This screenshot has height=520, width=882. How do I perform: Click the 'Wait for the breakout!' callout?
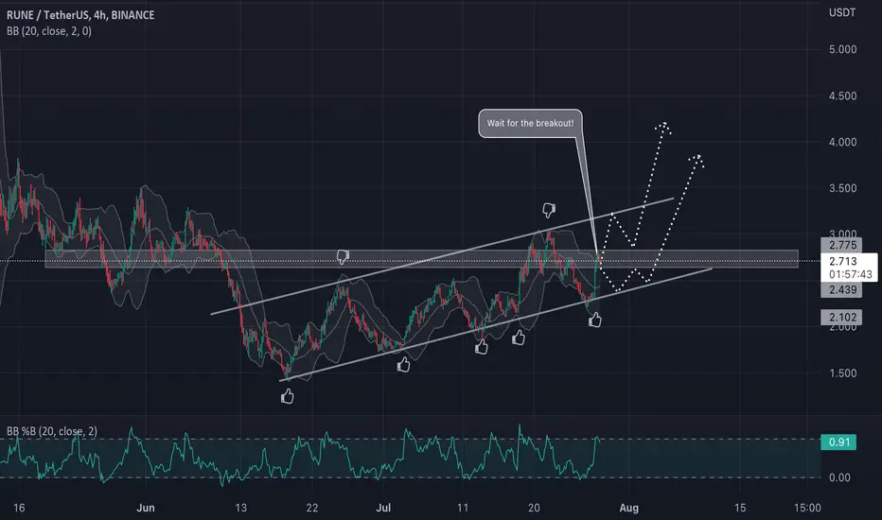530,123
